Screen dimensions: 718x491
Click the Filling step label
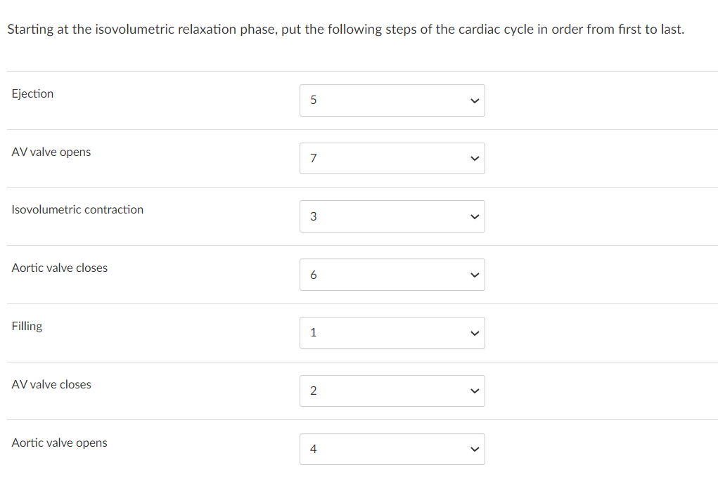[x=27, y=326]
